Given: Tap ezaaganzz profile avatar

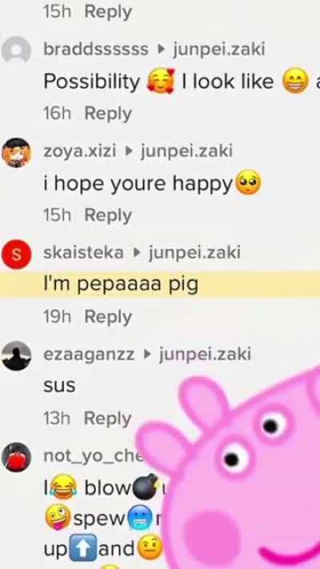Looking at the screenshot, I should [16, 355].
